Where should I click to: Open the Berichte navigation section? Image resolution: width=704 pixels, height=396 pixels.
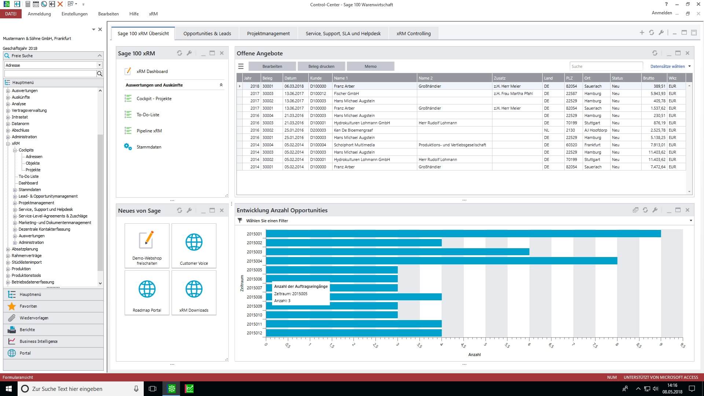53,330
